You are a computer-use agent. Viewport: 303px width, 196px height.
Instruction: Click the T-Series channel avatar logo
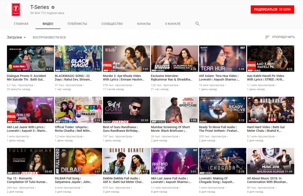pos(16,9)
